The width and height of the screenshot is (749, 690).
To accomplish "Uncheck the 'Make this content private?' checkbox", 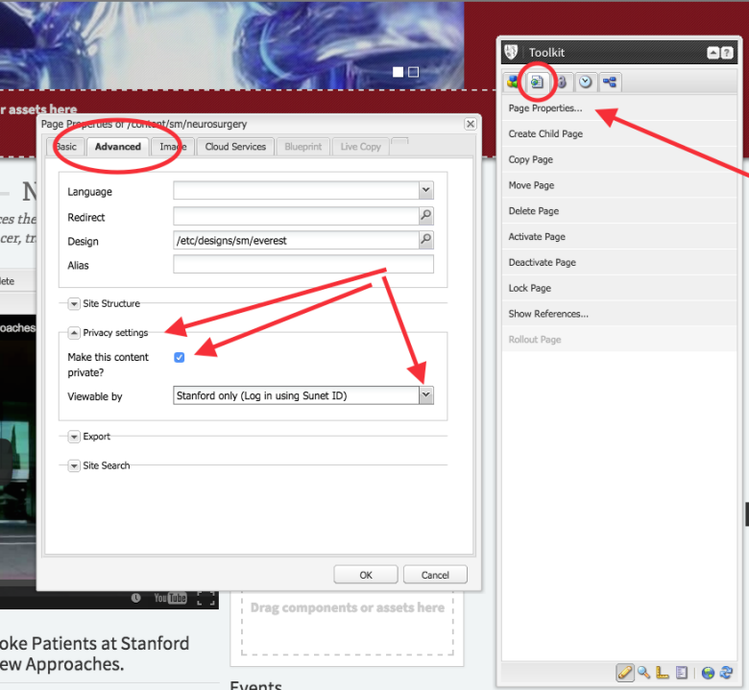I will pos(180,357).
